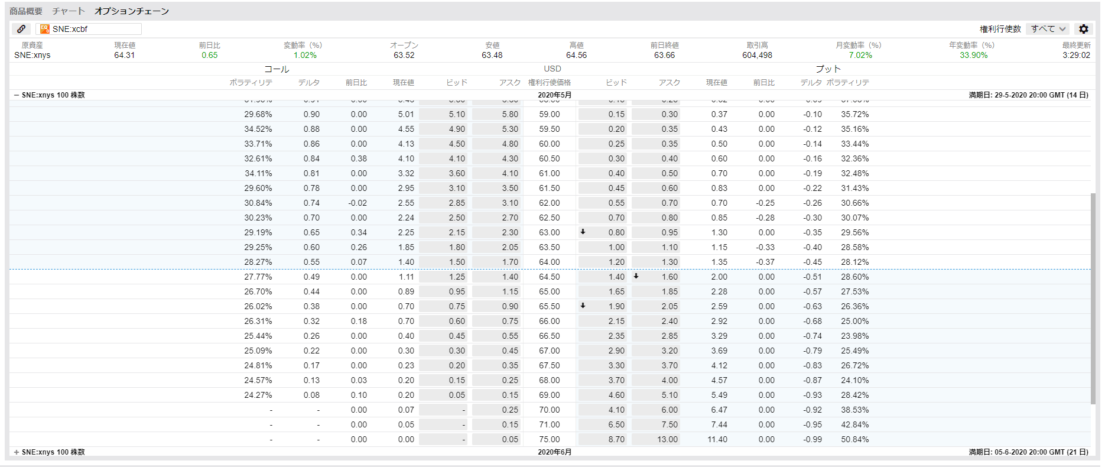Image resolution: width=1105 pixels, height=467 pixels.
Task: Open the gear settings menu
Action: pos(1083,29)
